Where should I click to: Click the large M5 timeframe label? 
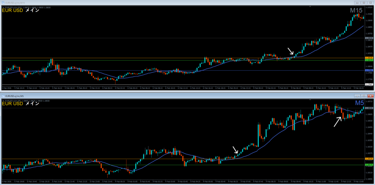tap(359, 104)
